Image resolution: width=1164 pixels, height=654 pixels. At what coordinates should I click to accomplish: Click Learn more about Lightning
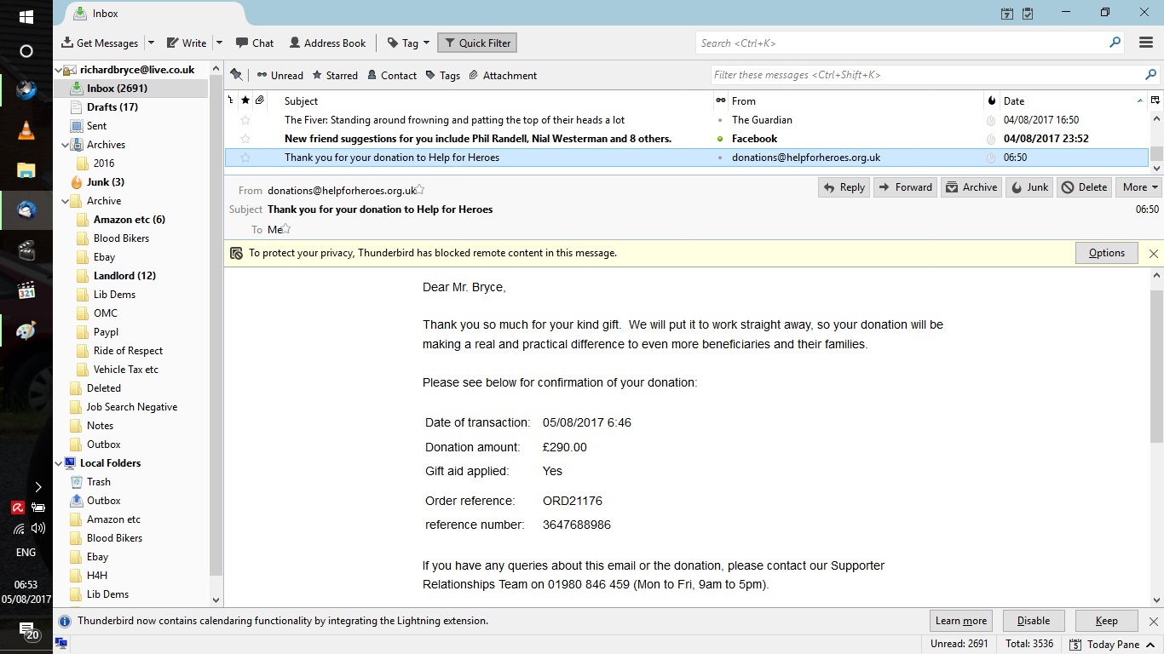961,621
